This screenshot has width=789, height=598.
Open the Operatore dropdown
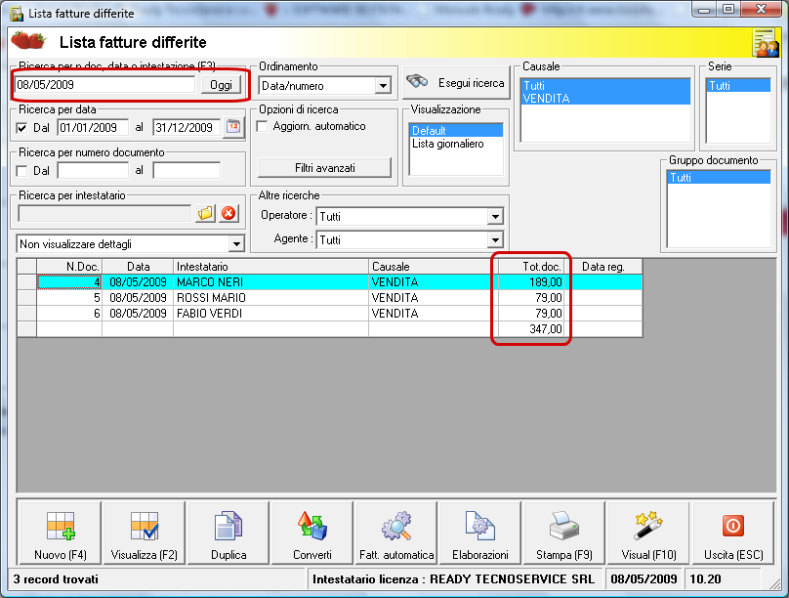tap(495, 217)
